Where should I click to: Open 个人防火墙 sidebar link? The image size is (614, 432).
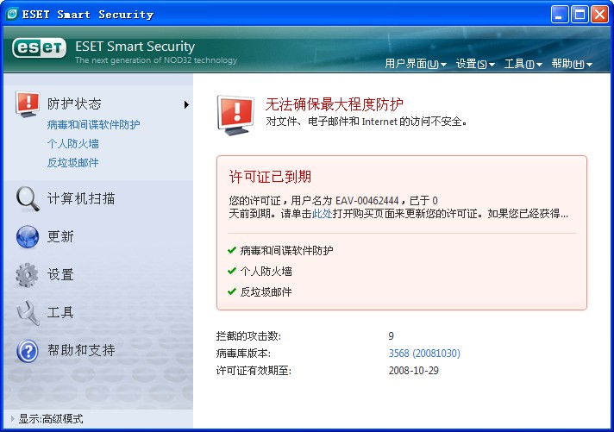point(72,144)
